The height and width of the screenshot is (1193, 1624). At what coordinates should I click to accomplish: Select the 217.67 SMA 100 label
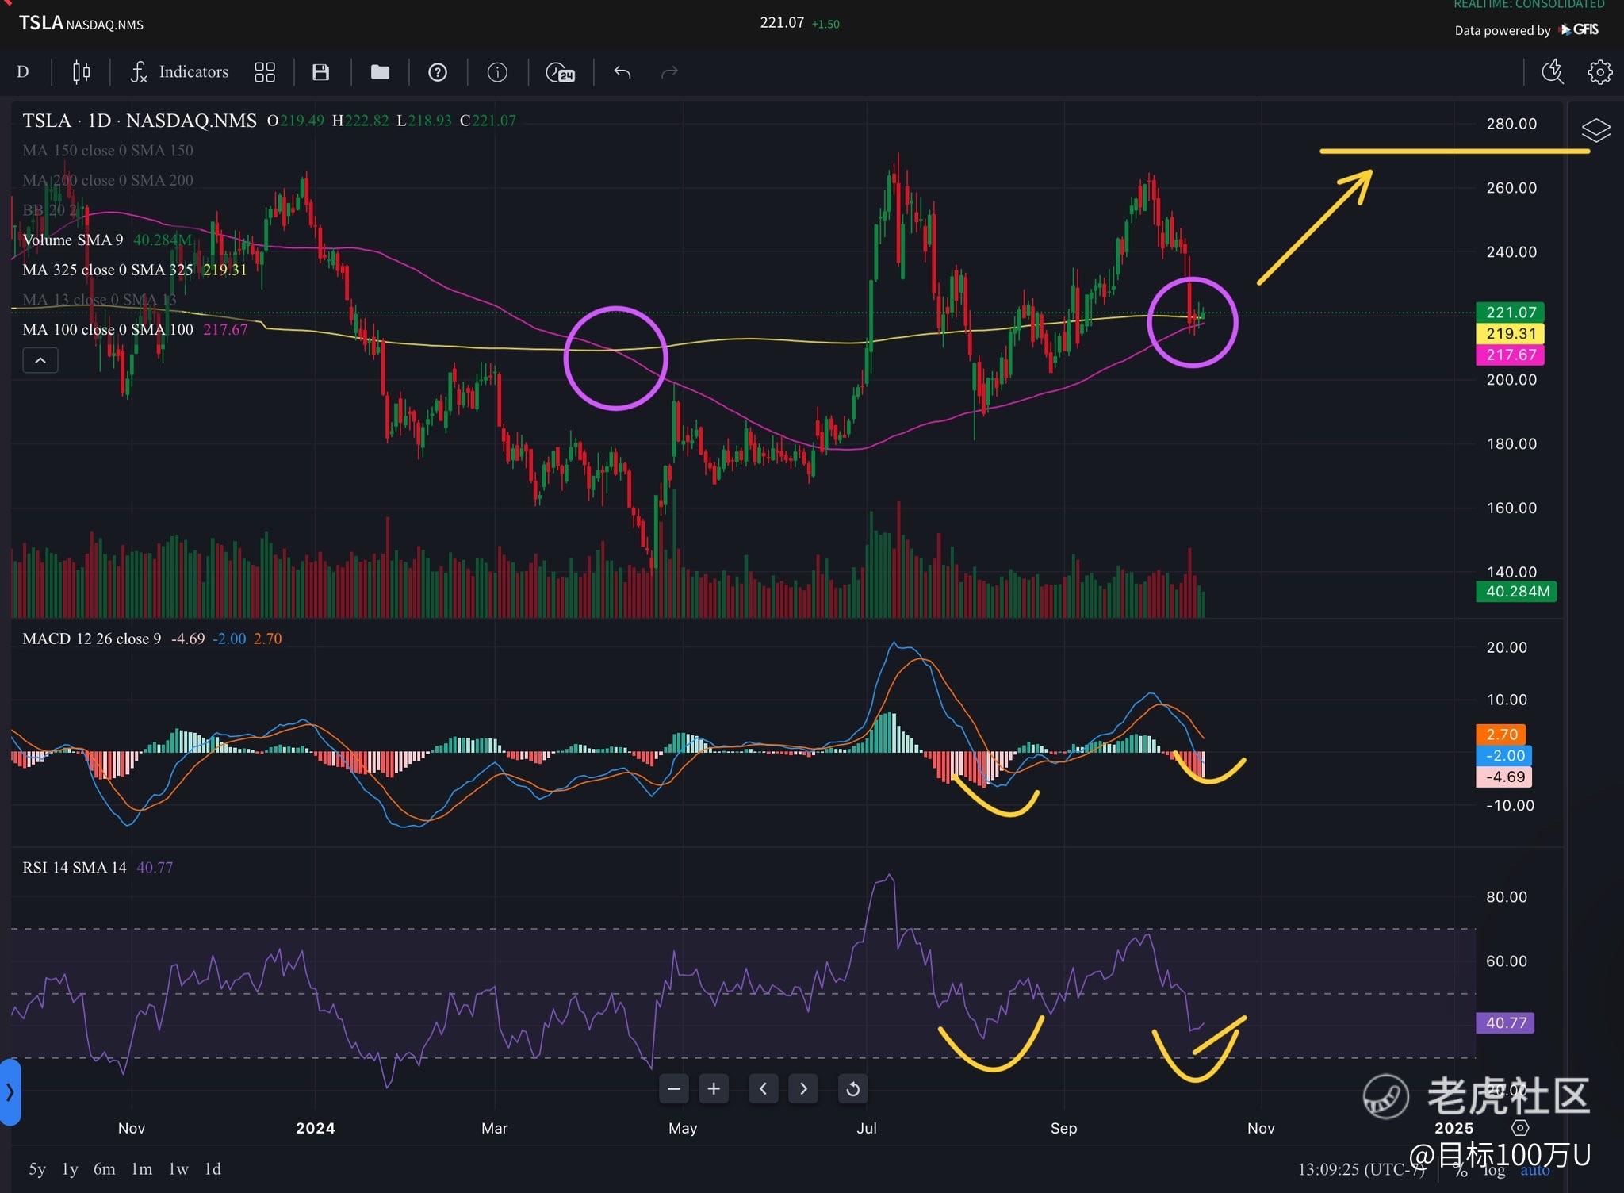pos(1511,355)
